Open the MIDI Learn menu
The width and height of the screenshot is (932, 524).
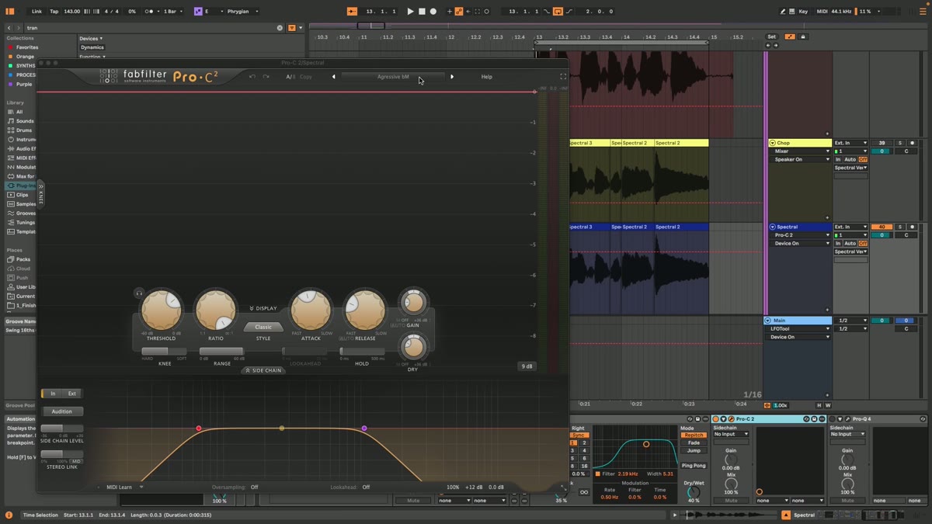coord(124,488)
